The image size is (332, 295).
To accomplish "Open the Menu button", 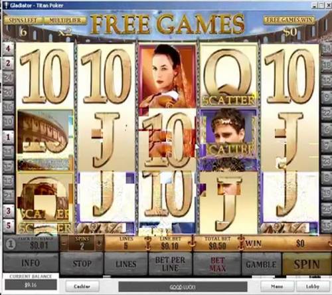I will point(277,286).
